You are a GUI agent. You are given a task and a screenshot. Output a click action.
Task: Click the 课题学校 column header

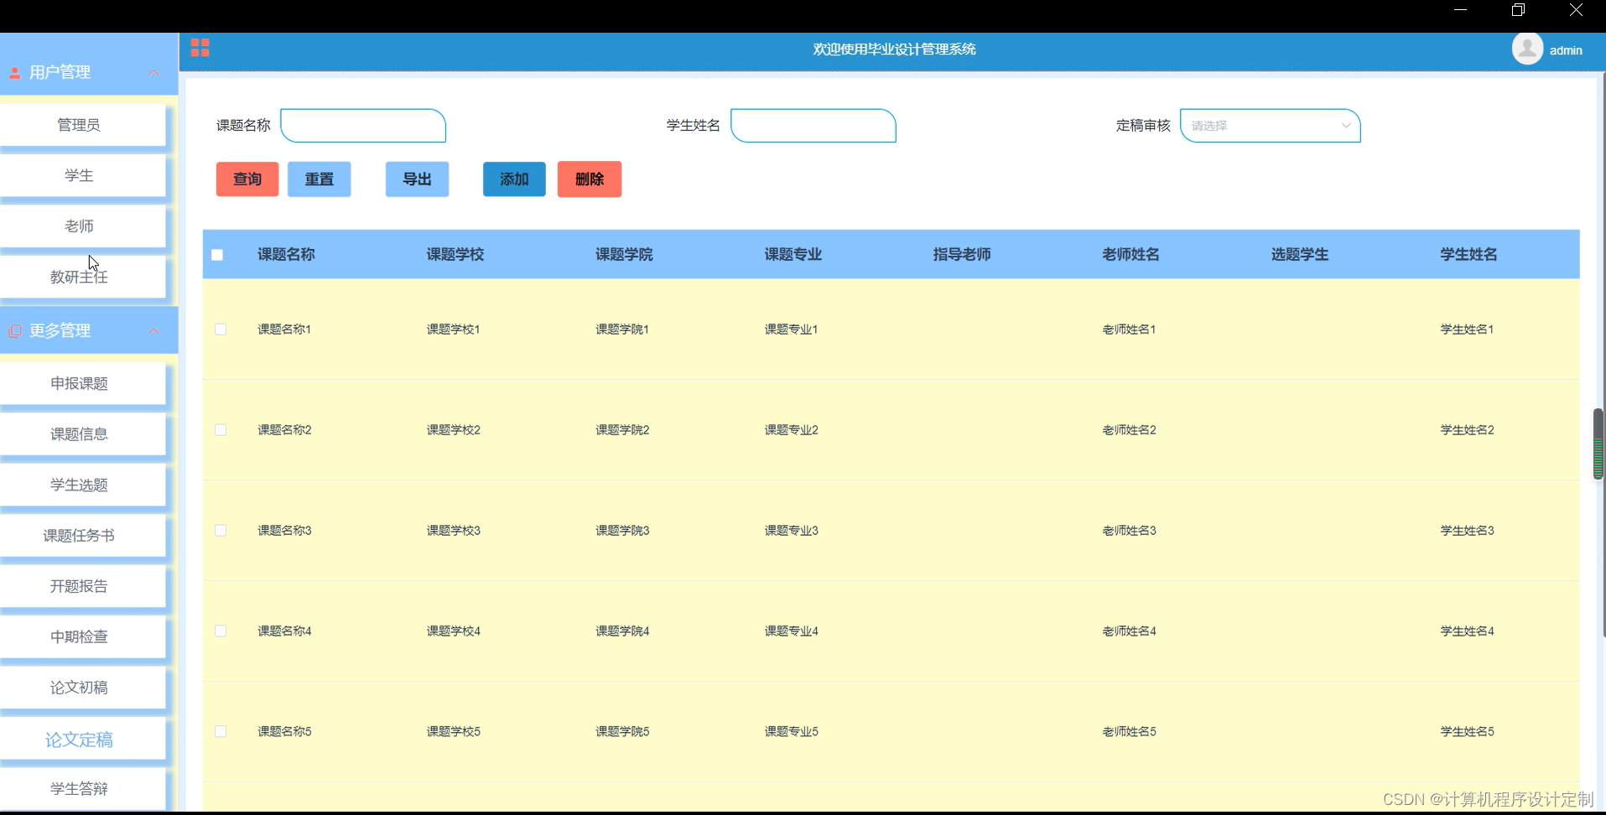click(x=455, y=255)
